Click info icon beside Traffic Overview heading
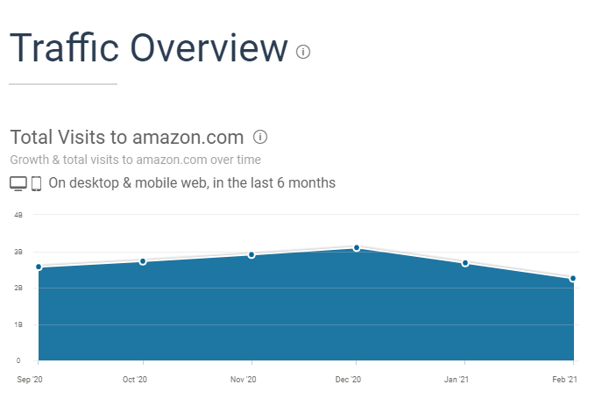The image size is (616, 406). click(303, 51)
